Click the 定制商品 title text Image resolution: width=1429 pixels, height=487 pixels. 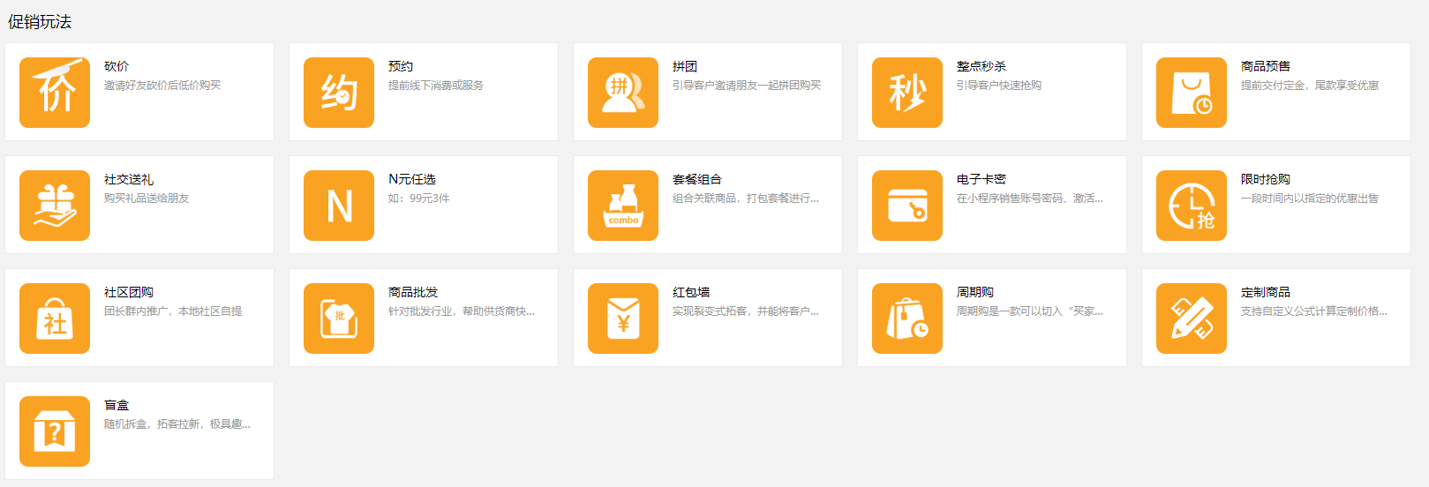[1265, 292]
